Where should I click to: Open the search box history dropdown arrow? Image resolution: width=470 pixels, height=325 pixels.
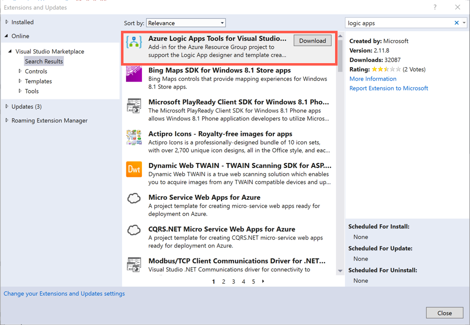(x=464, y=23)
